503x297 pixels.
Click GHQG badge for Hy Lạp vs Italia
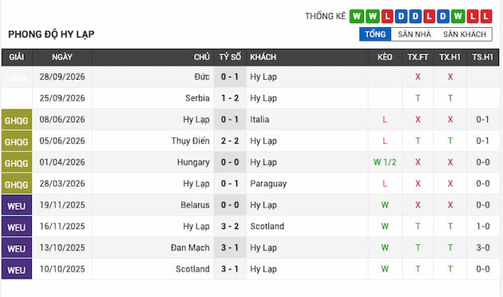(16, 120)
